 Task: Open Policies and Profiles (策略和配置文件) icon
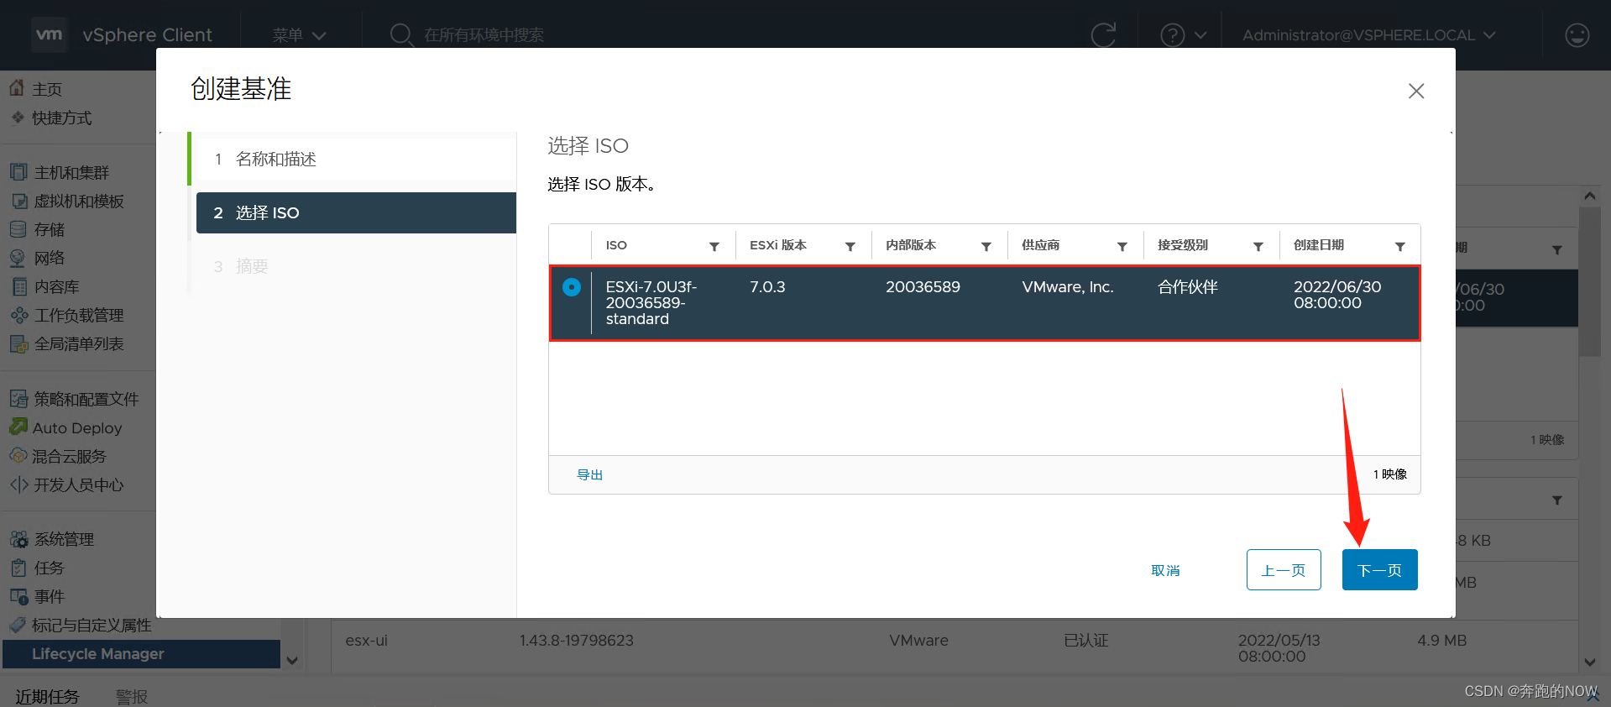18,399
